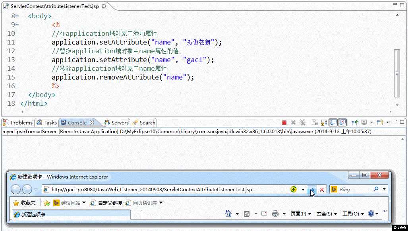408x231 pixels.
Task: Open Display Selected Console dropdown arrow
Action: pyautogui.click(x=371, y=122)
